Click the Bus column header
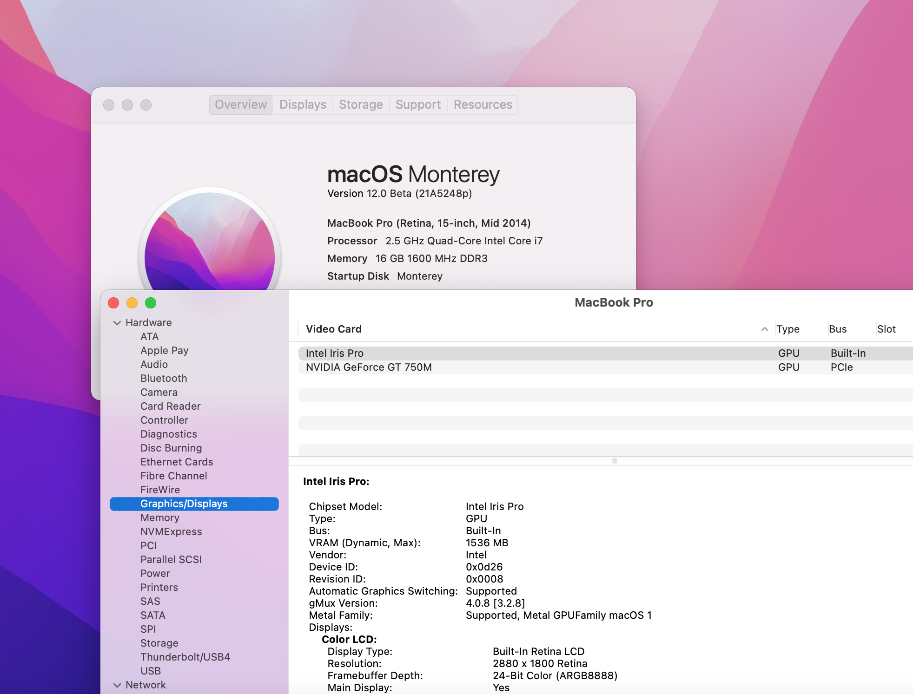The image size is (913, 694). [838, 329]
